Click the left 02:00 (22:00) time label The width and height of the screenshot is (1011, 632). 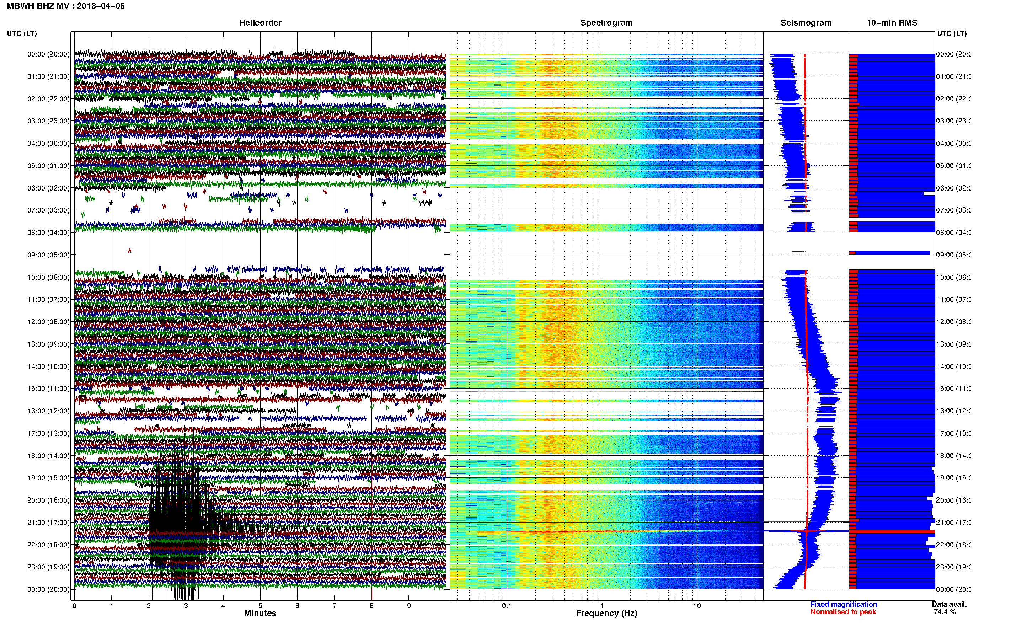pyautogui.click(x=48, y=99)
